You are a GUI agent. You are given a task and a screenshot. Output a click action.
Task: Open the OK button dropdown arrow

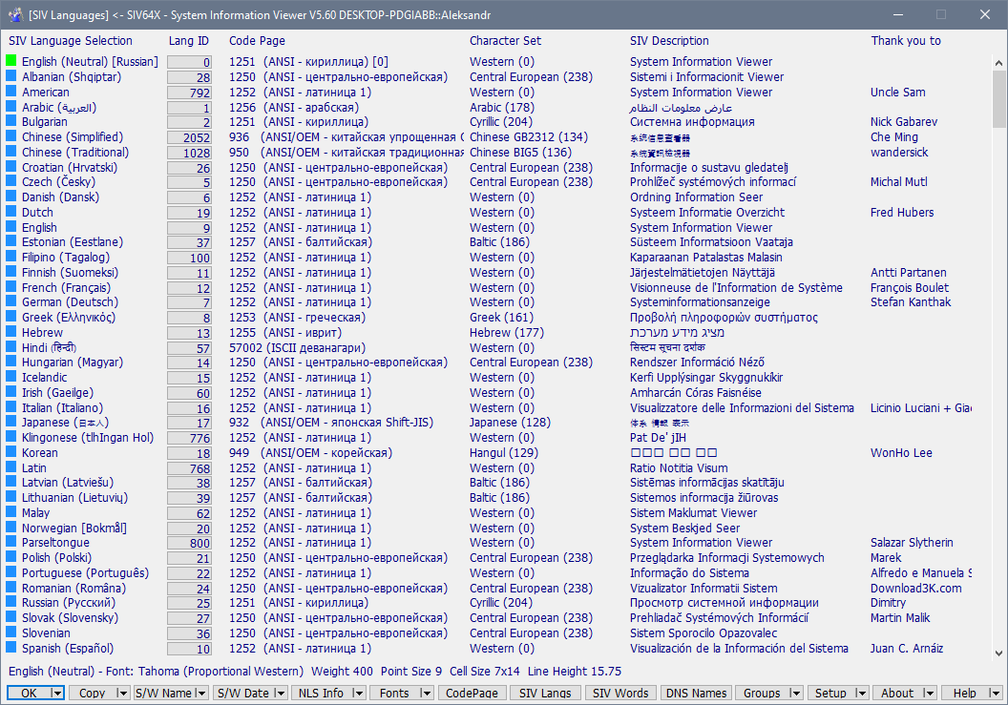[56, 693]
